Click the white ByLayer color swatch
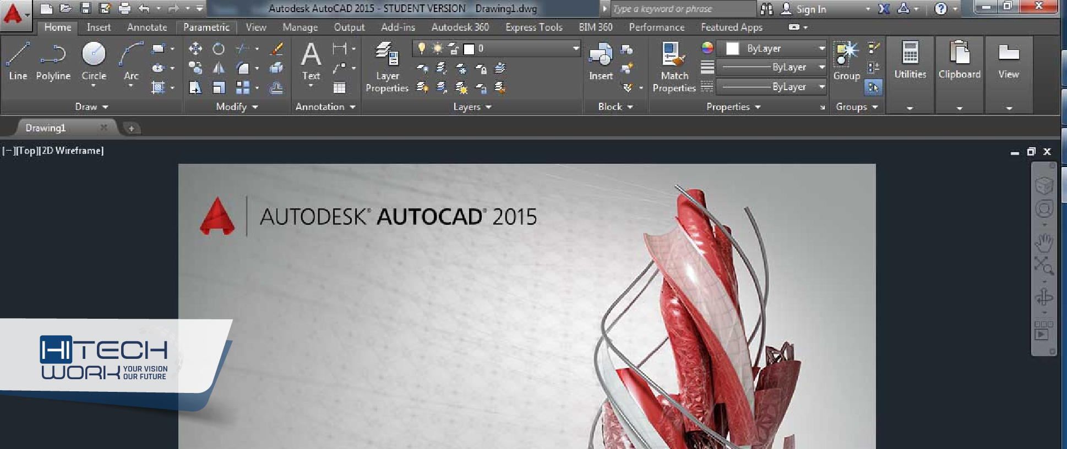 pyautogui.click(x=732, y=48)
